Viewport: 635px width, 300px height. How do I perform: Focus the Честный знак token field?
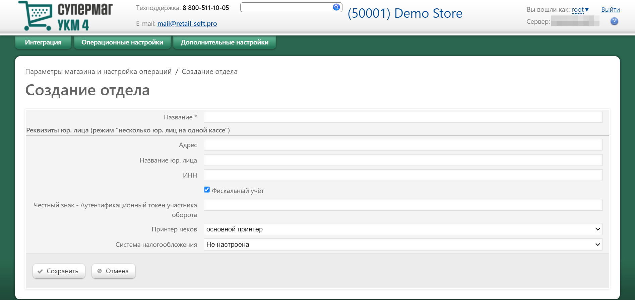click(x=402, y=205)
